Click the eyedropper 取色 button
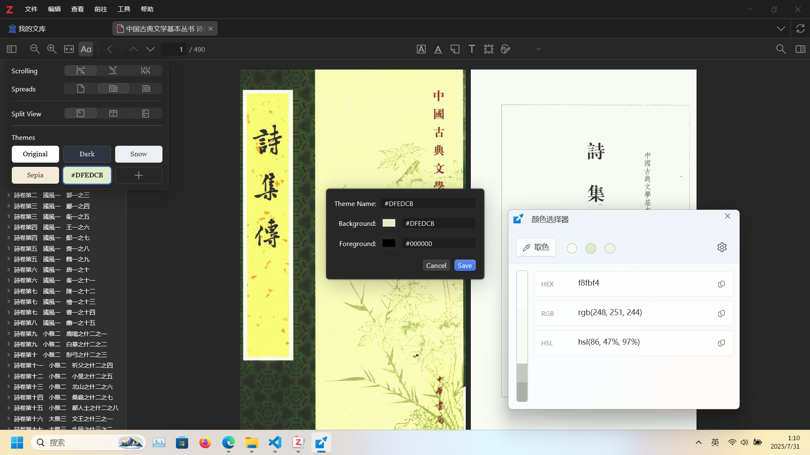810x455 pixels. 536,247
